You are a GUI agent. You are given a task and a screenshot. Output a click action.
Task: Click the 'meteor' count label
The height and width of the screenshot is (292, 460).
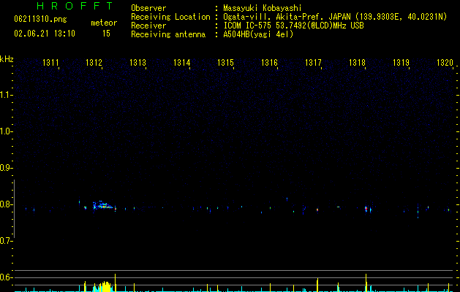tap(104, 23)
